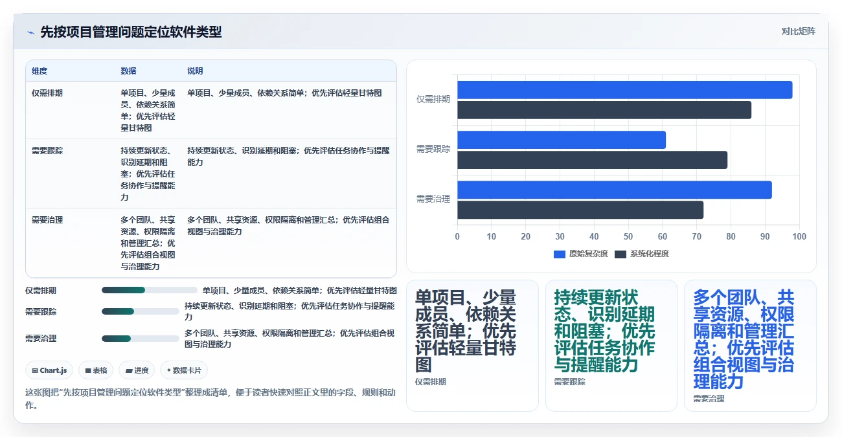This screenshot has height=437, width=842.
Task: Select the 数据卡片 tag chip
Action: pos(184,370)
